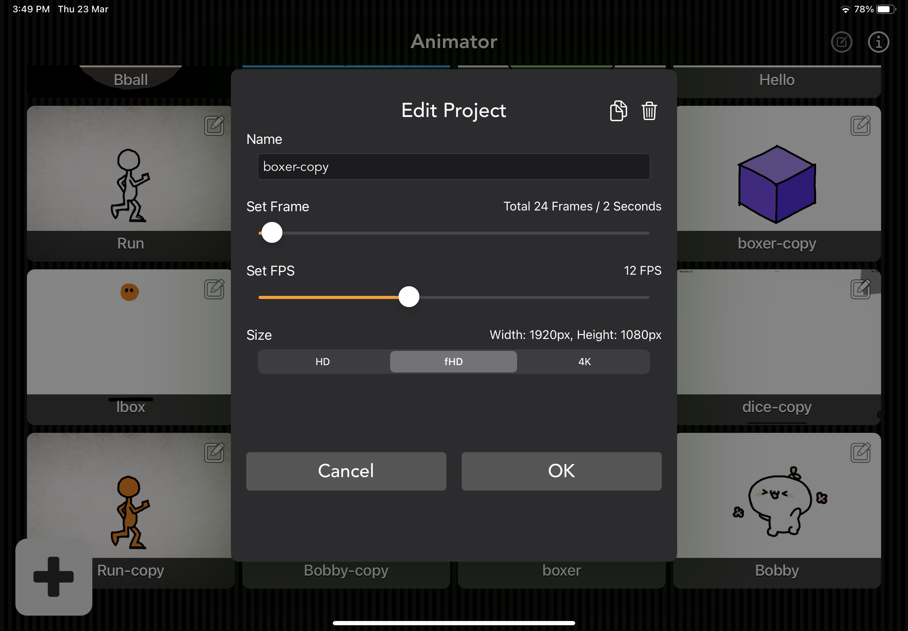
Task: Open edit icon on the dice-copy project
Action: [x=861, y=289]
